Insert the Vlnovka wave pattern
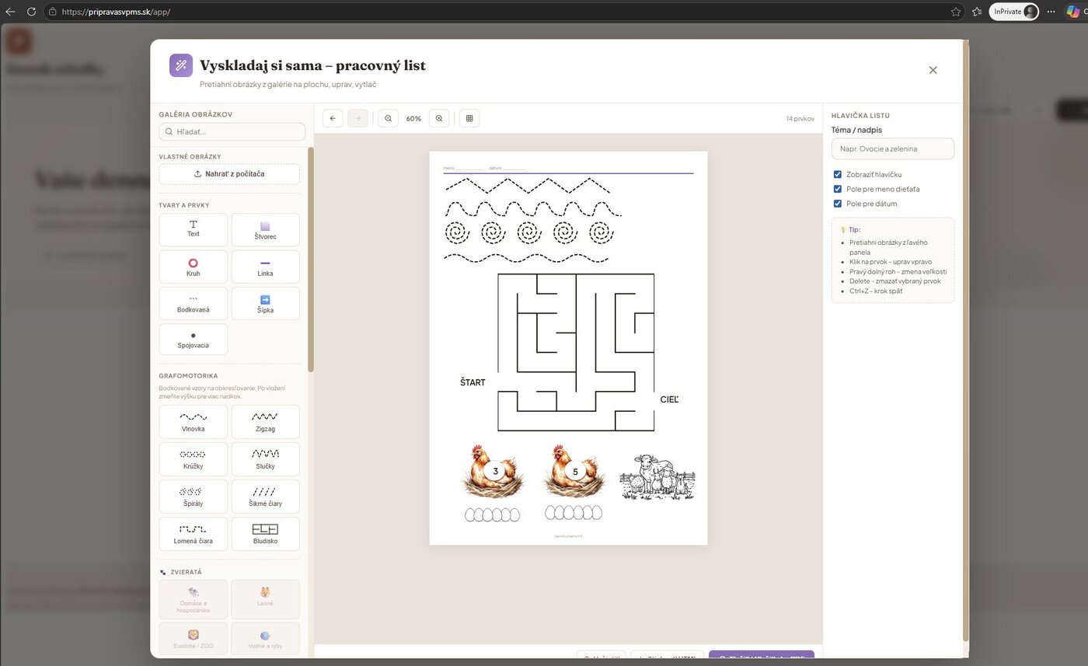The image size is (1088, 666). pyautogui.click(x=194, y=422)
